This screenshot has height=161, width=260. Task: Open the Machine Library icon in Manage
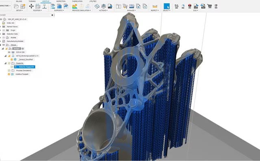(x=132, y=6)
